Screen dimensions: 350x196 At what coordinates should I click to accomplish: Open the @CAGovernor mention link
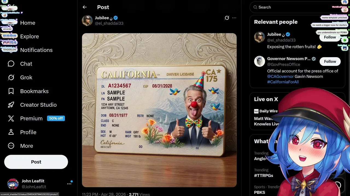[x=280, y=76]
